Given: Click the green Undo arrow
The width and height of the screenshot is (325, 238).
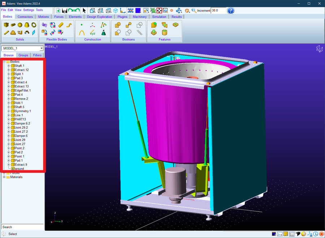Looking at the screenshot, I should (71, 11).
